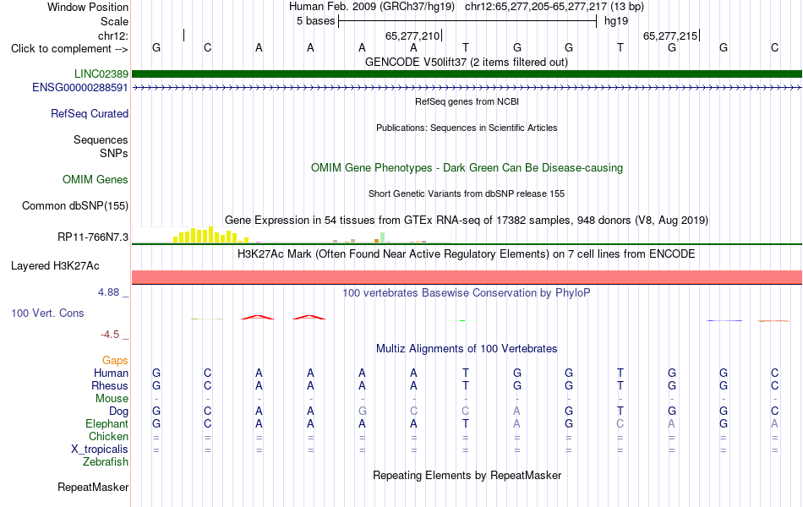
Task: Open "Multiz Alignments of 100 Vertebrates" title
Action: (467, 349)
